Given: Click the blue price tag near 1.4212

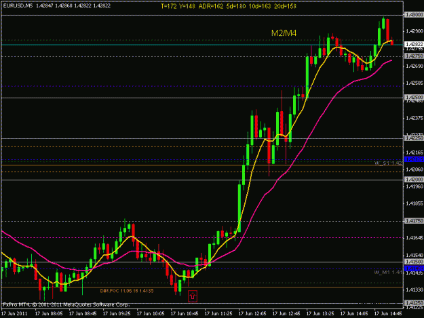Looking at the screenshot, I should coord(414,159).
